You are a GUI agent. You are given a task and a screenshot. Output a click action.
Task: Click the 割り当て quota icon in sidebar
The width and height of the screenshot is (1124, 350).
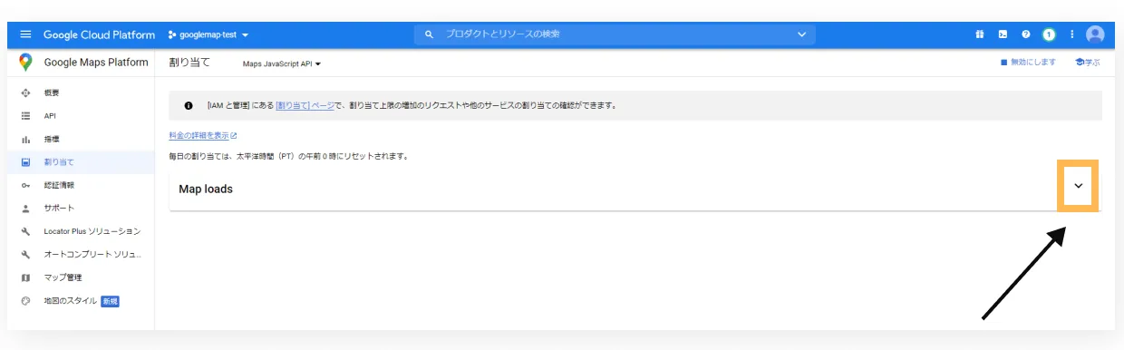pos(25,162)
